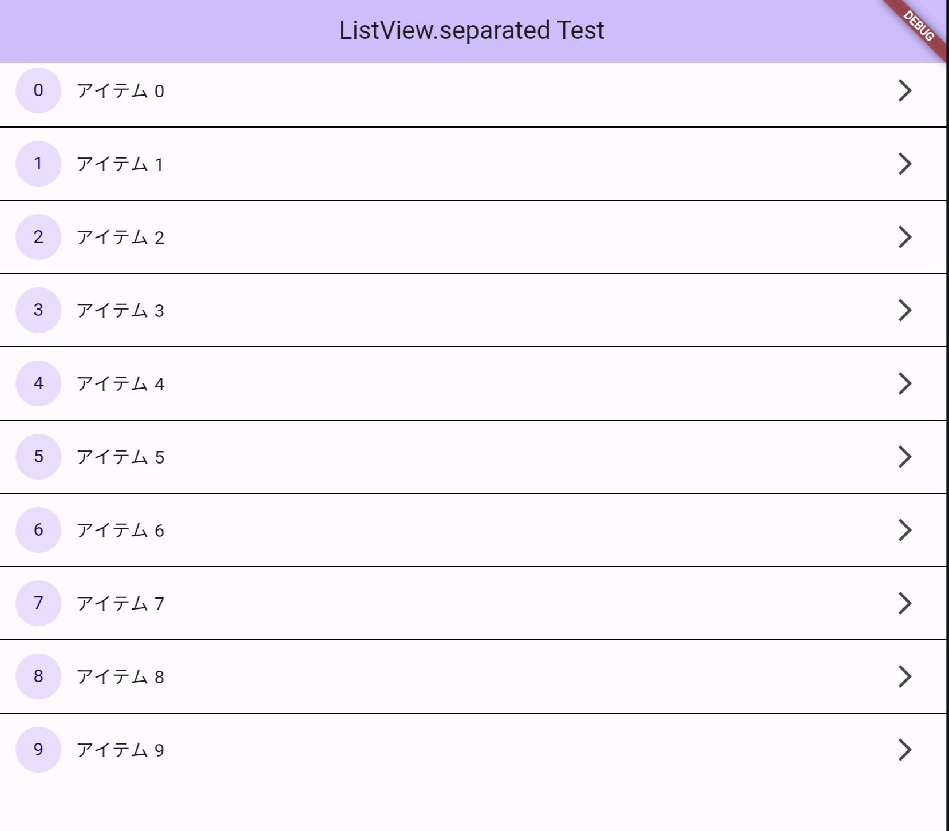
Task: Select the アイテム 7 list text
Action: pyautogui.click(x=120, y=603)
